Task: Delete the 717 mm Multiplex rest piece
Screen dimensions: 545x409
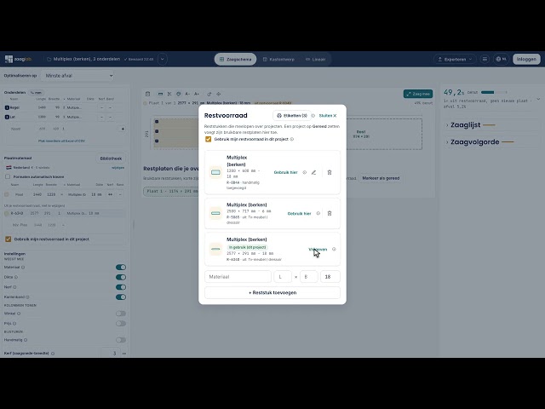Action: 330,213
